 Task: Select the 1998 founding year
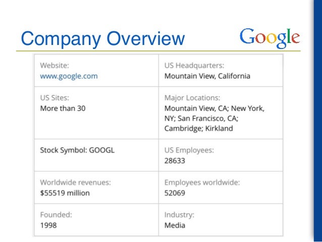pos(48,225)
